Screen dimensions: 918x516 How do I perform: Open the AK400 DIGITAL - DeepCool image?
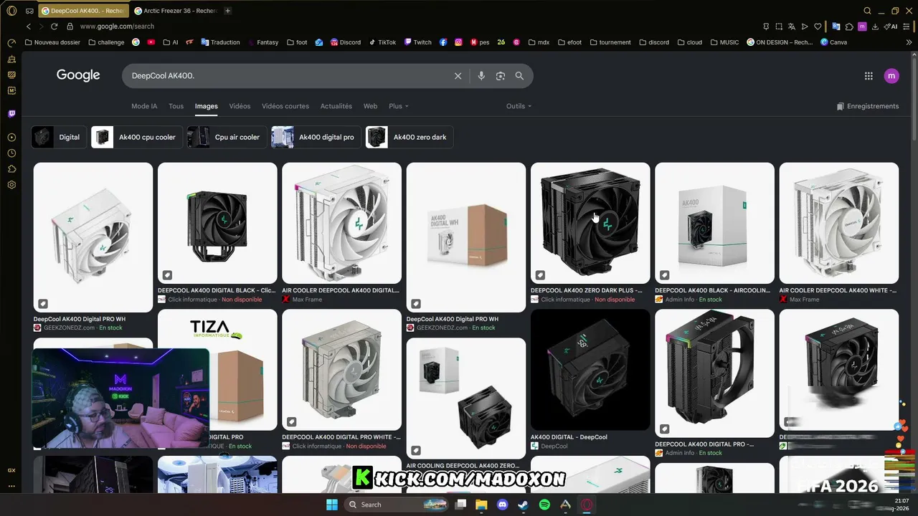590,370
